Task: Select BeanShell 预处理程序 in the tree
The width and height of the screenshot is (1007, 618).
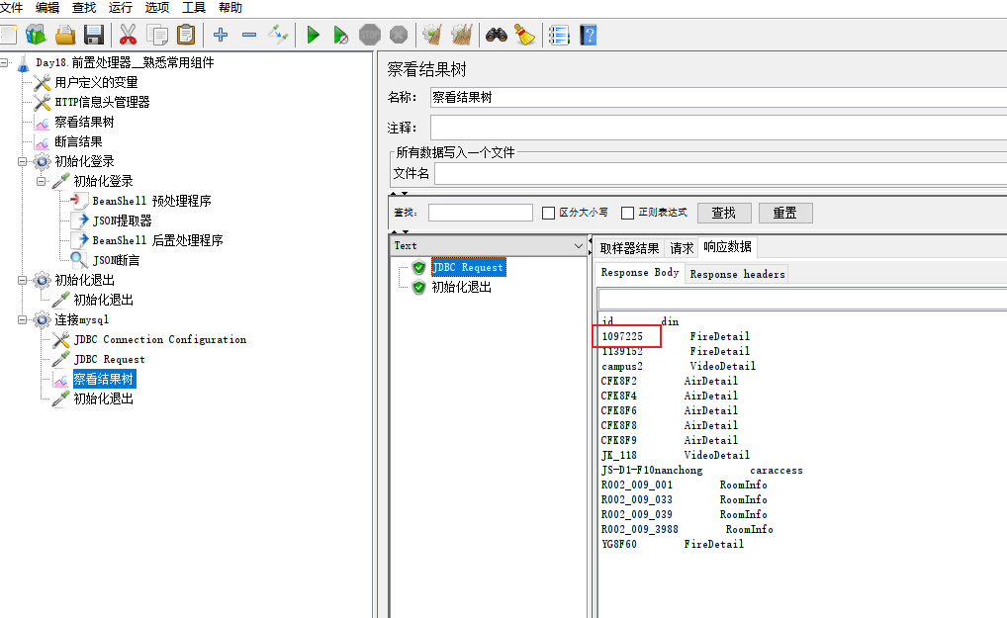Action: (151, 202)
